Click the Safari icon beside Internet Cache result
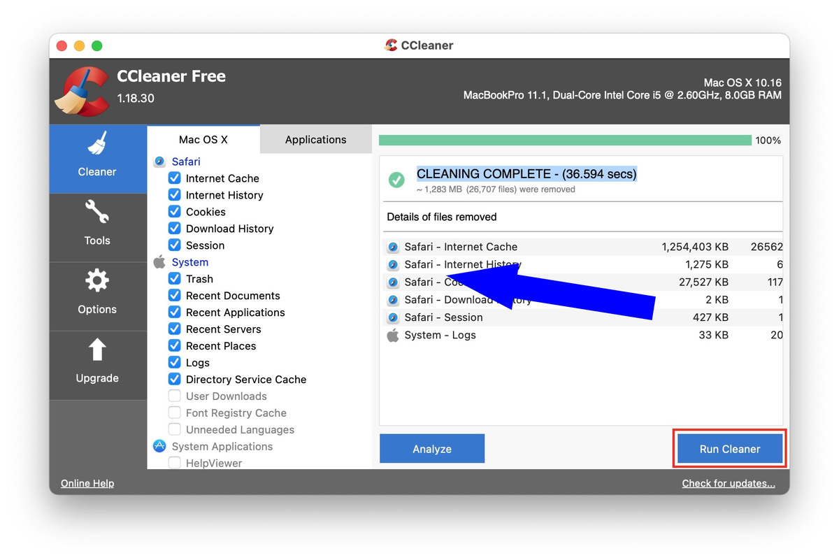The width and height of the screenshot is (839, 560). tap(392, 247)
